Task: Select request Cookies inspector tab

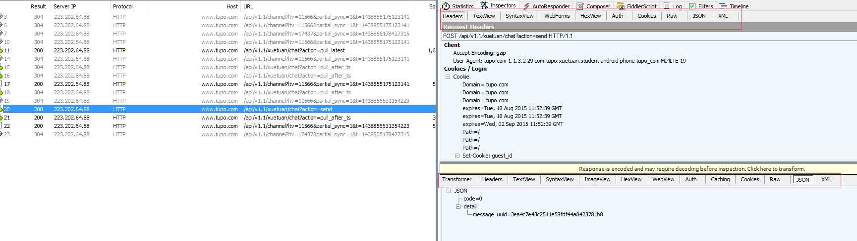Action: point(647,16)
